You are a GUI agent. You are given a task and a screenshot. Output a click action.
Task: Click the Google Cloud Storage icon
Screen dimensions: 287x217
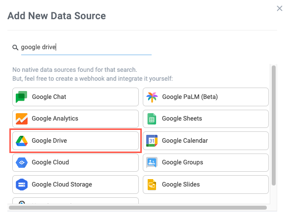click(22, 185)
